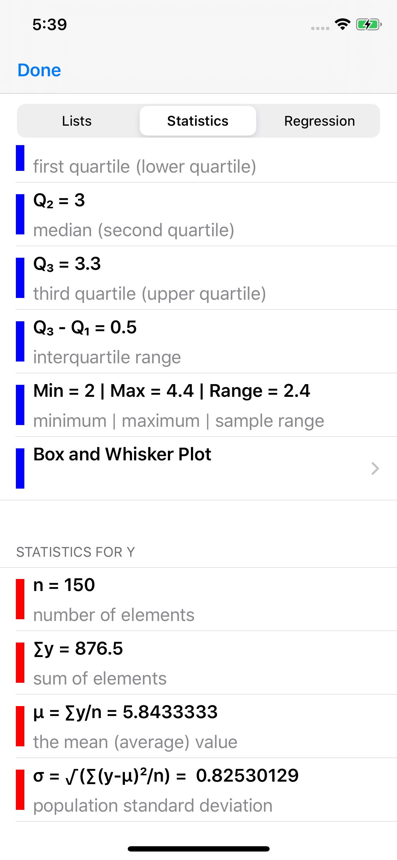
Task: Tap the Done button
Action: coord(39,70)
